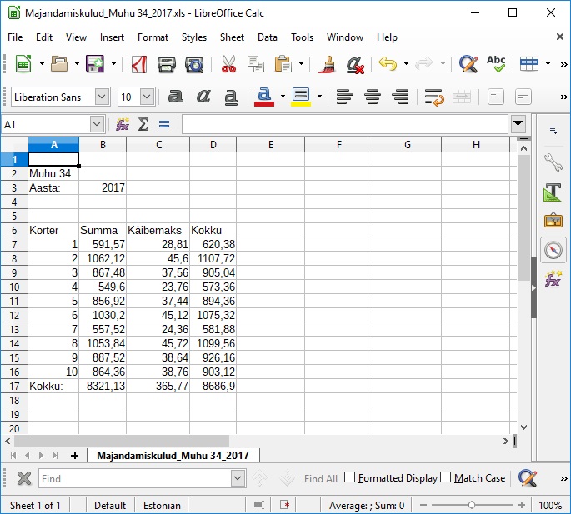Center cell text horizontally
The image size is (571, 514).
pos(372,97)
